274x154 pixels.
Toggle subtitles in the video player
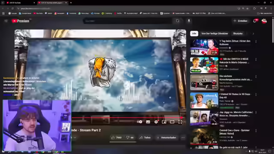pyautogui.click(x=148, y=122)
